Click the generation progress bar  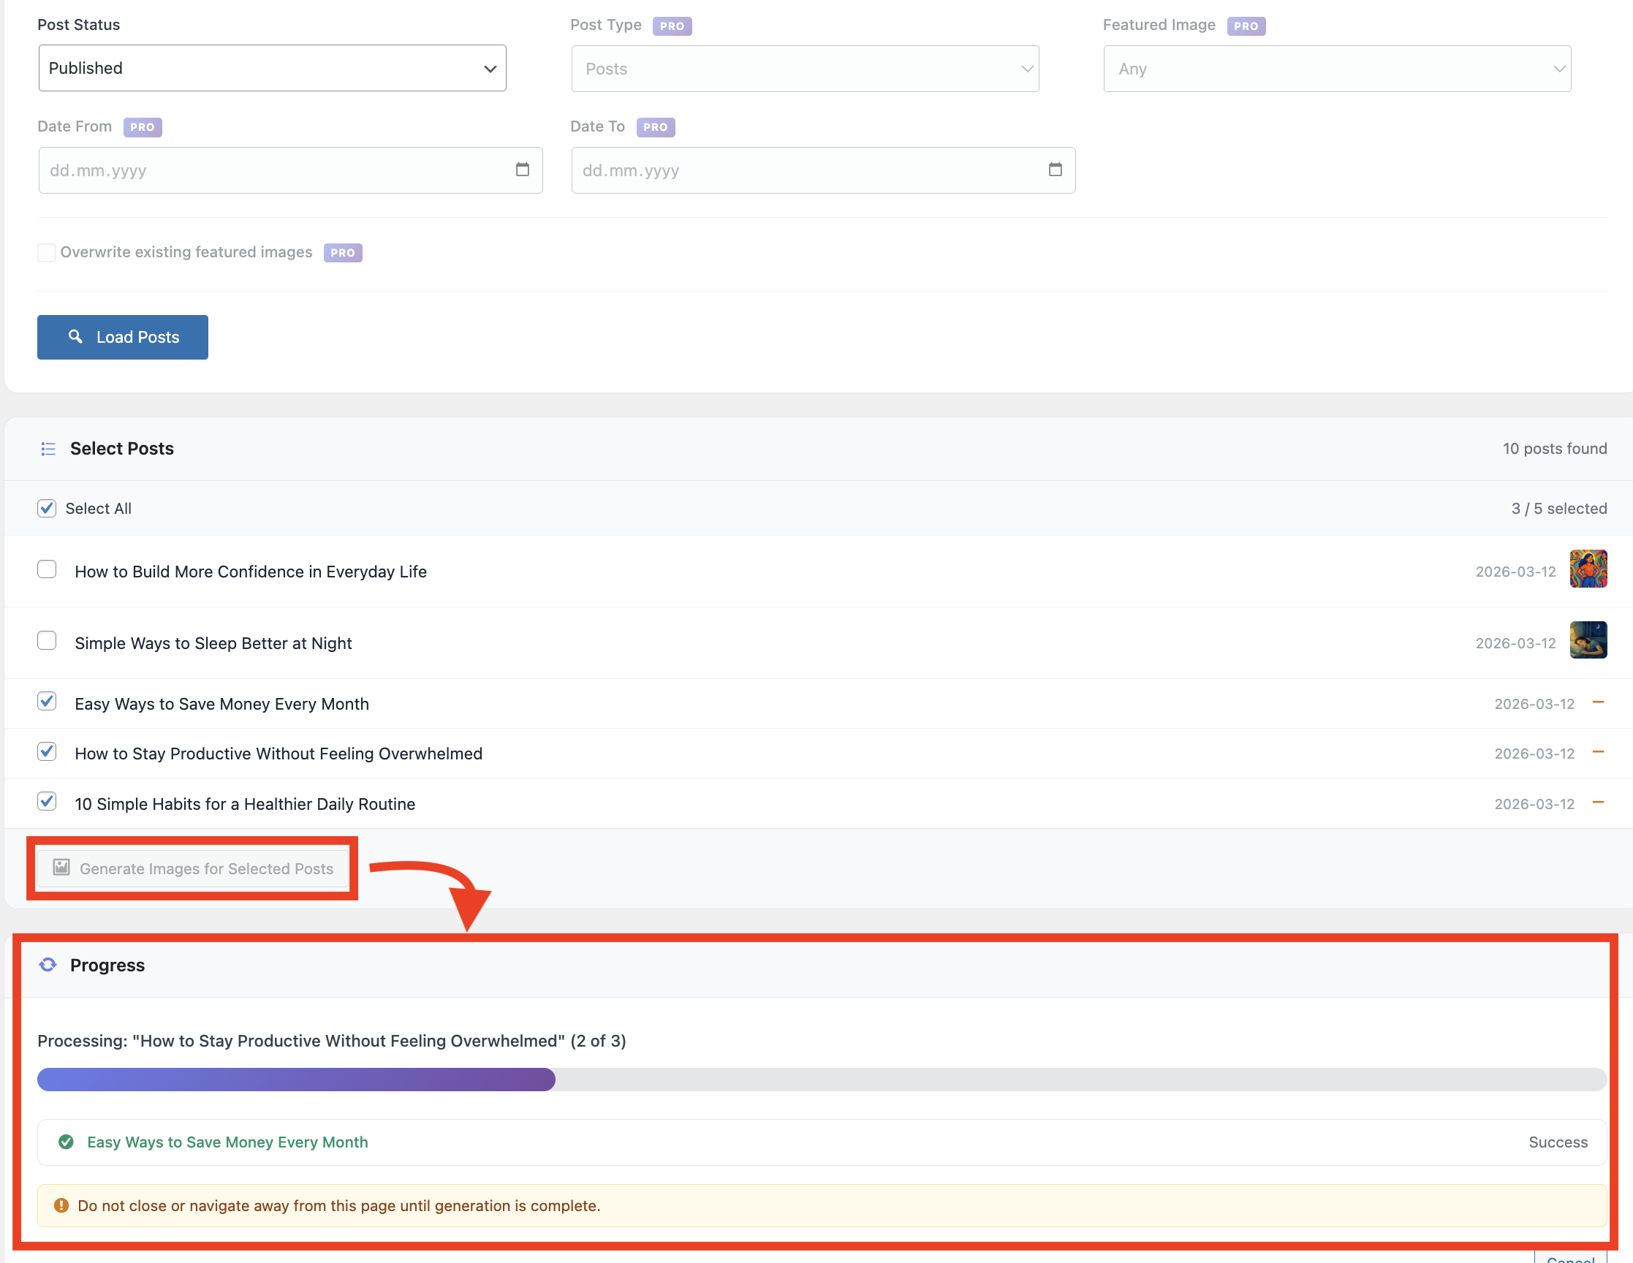(x=822, y=1079)
